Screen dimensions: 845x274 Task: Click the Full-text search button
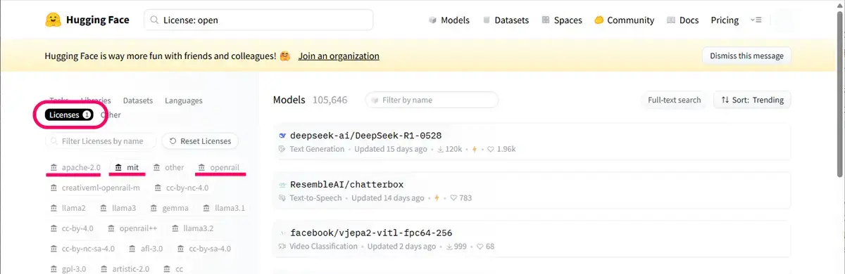[x=675, y=100]
